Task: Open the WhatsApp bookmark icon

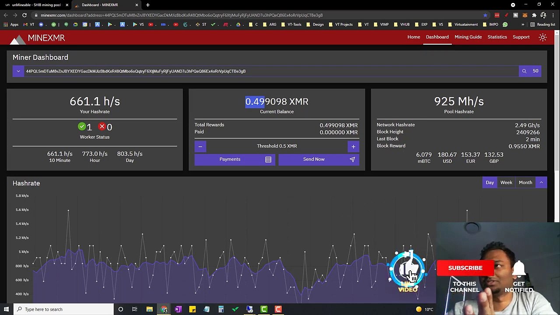Action: click(505, 24)
